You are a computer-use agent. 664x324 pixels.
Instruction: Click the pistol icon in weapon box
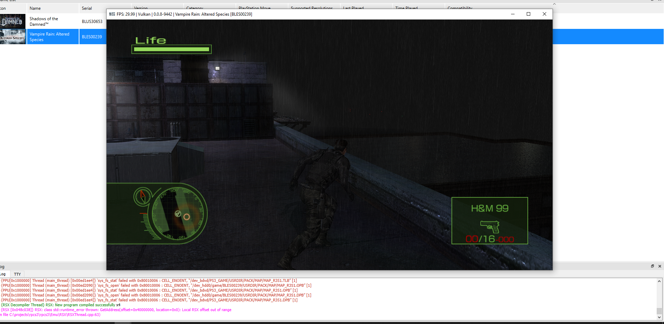tap(490, 227)
